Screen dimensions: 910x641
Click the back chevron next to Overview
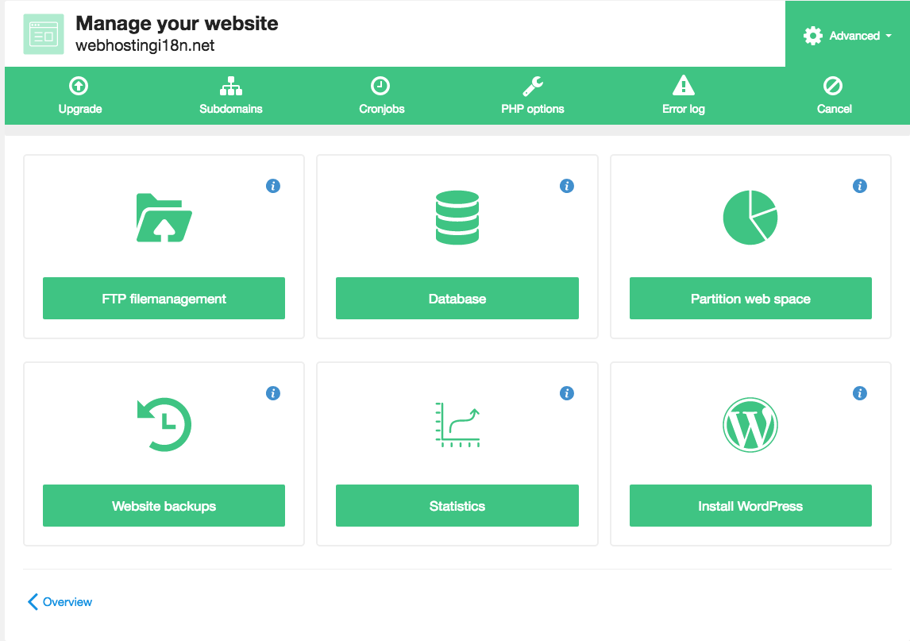(x=33, y=601)
